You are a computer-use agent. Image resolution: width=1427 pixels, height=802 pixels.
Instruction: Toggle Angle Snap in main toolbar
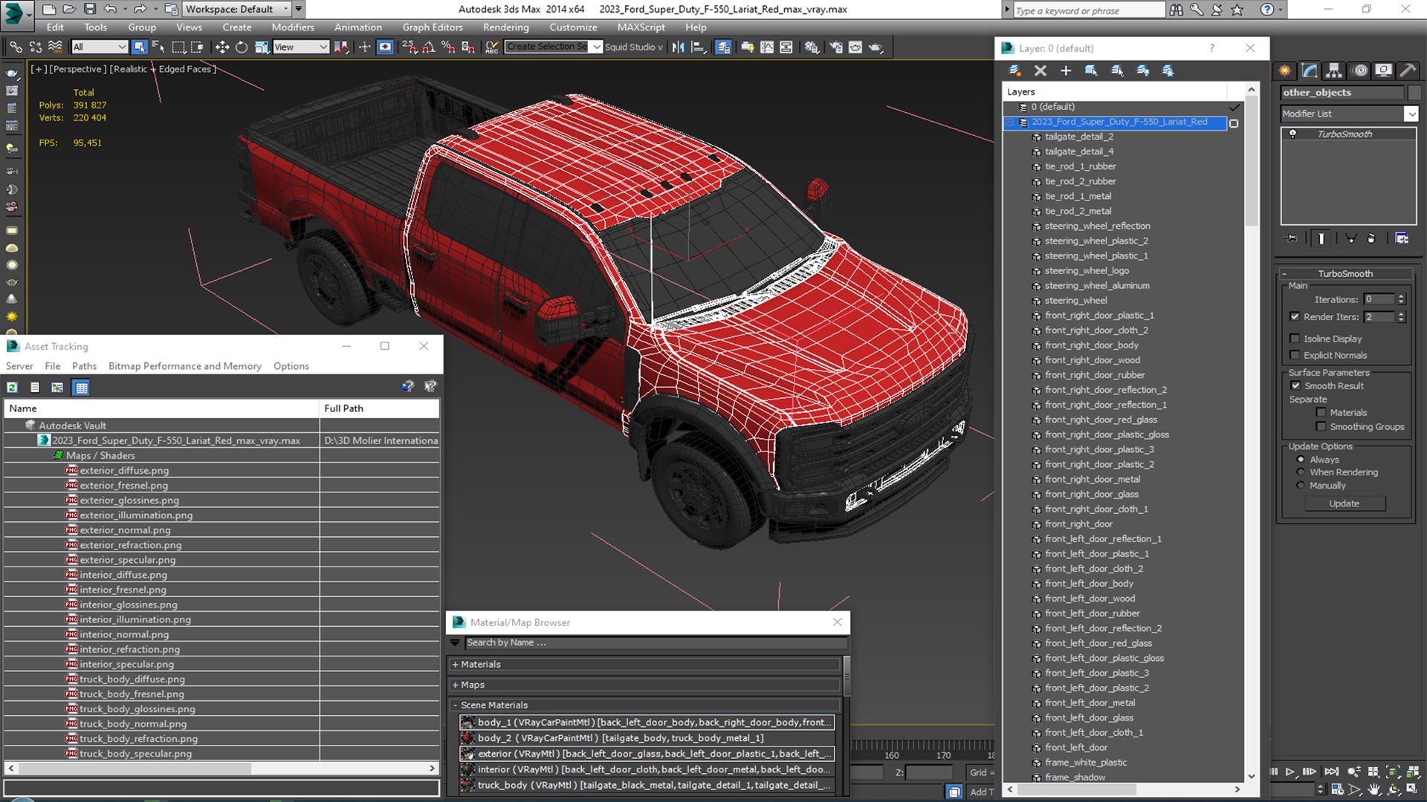[x=429, y=47]
